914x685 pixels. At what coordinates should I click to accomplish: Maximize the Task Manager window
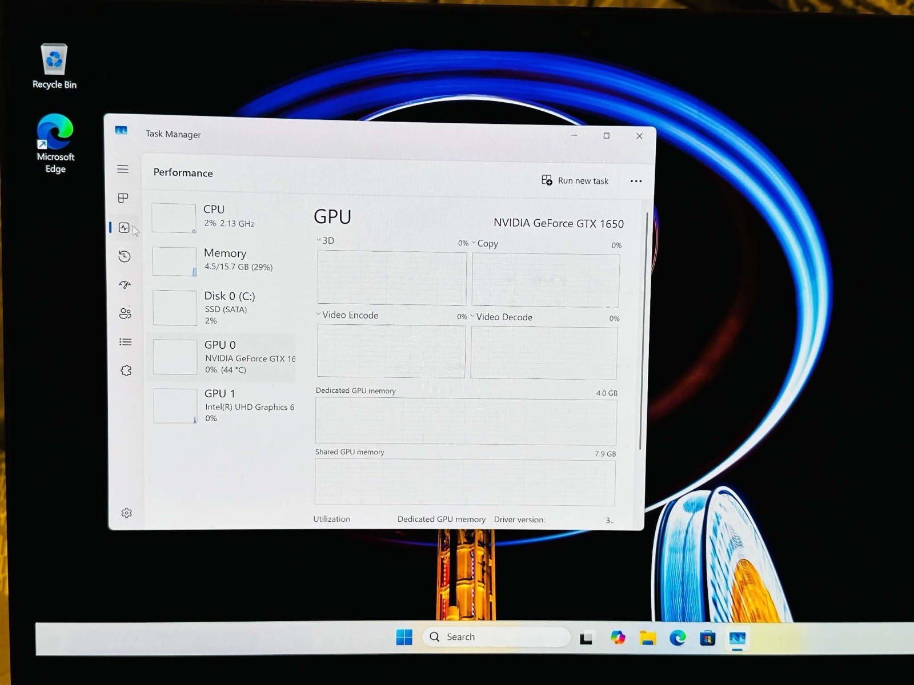607,136
